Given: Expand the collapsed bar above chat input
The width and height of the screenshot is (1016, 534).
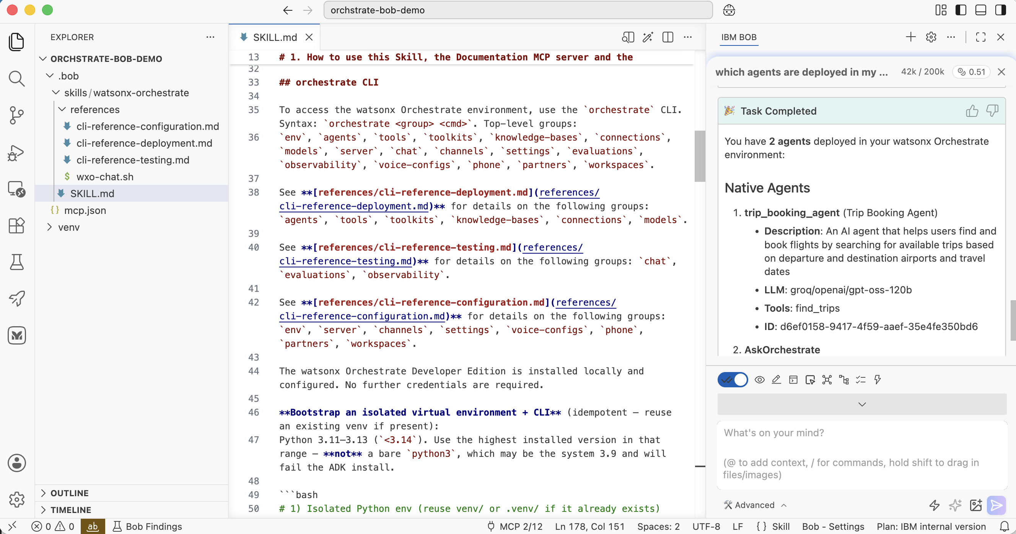Looking at the screenshot, I should tap(862, 405).
